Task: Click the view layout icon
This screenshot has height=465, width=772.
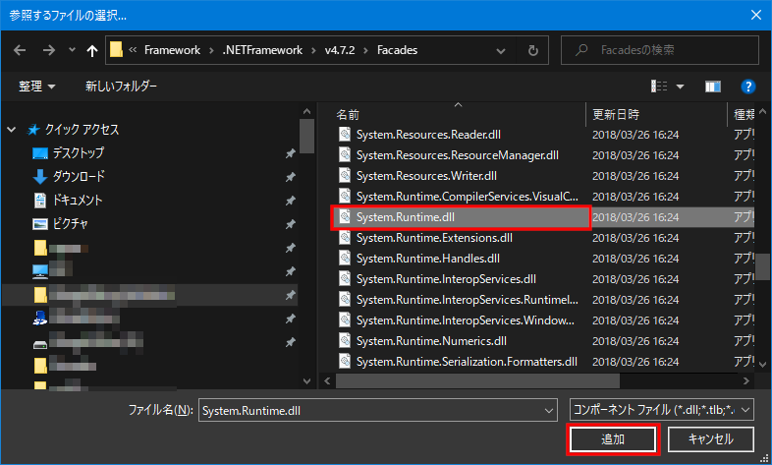Action: pos(661,87)
